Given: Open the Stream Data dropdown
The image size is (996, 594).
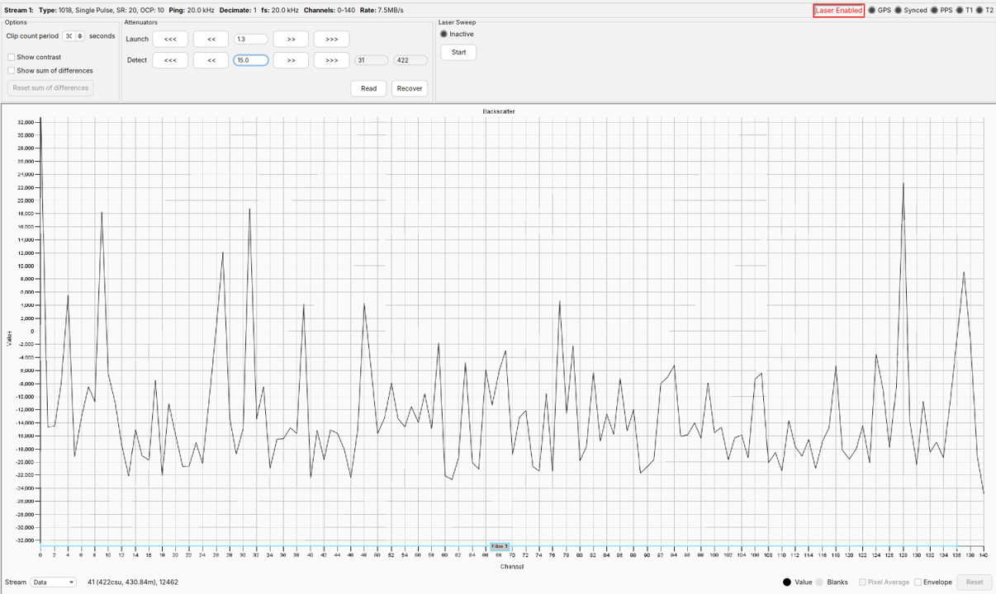Looking at the screenshot, I should click(54, 582).
